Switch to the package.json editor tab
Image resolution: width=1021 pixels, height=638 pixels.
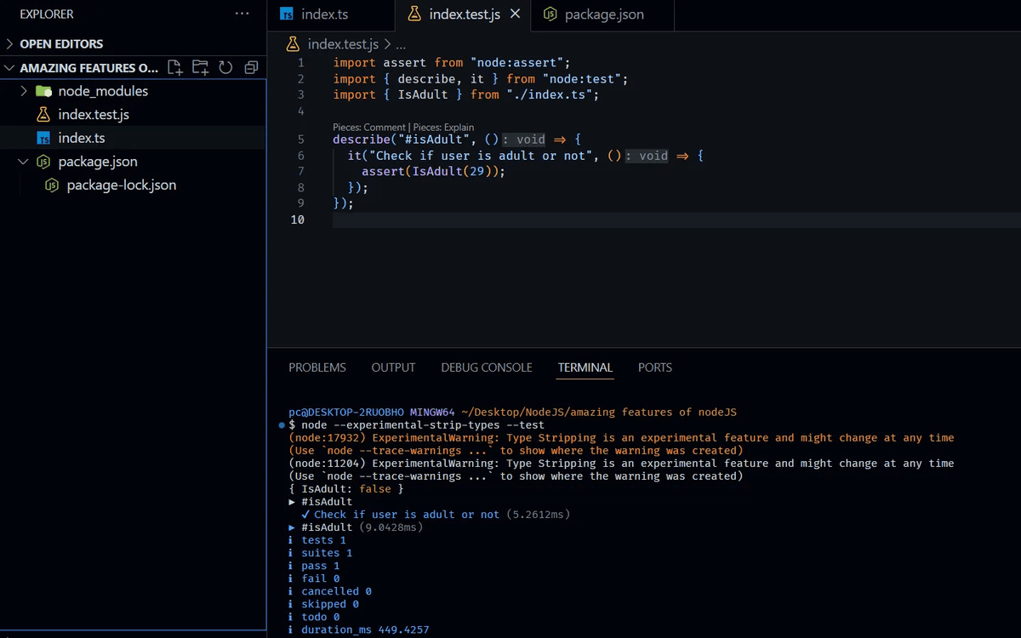tap(604, 14)
